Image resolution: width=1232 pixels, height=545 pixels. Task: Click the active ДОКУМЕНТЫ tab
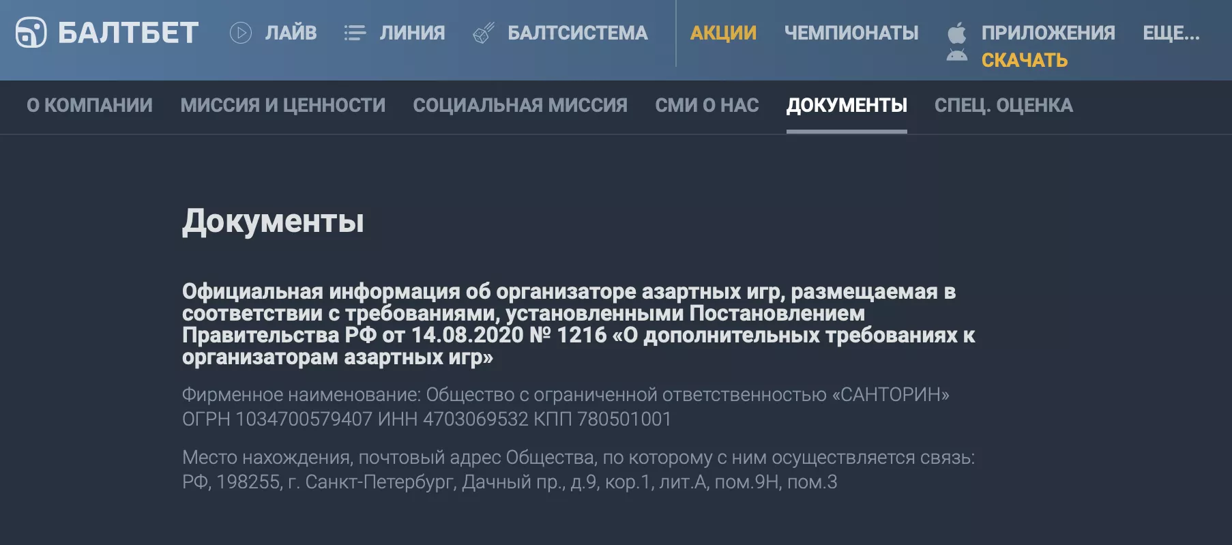[x=847, y=106]
